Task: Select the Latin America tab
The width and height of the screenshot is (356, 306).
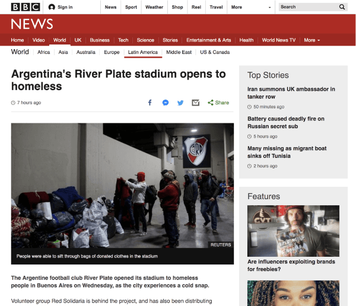Action: pos(143,52)
